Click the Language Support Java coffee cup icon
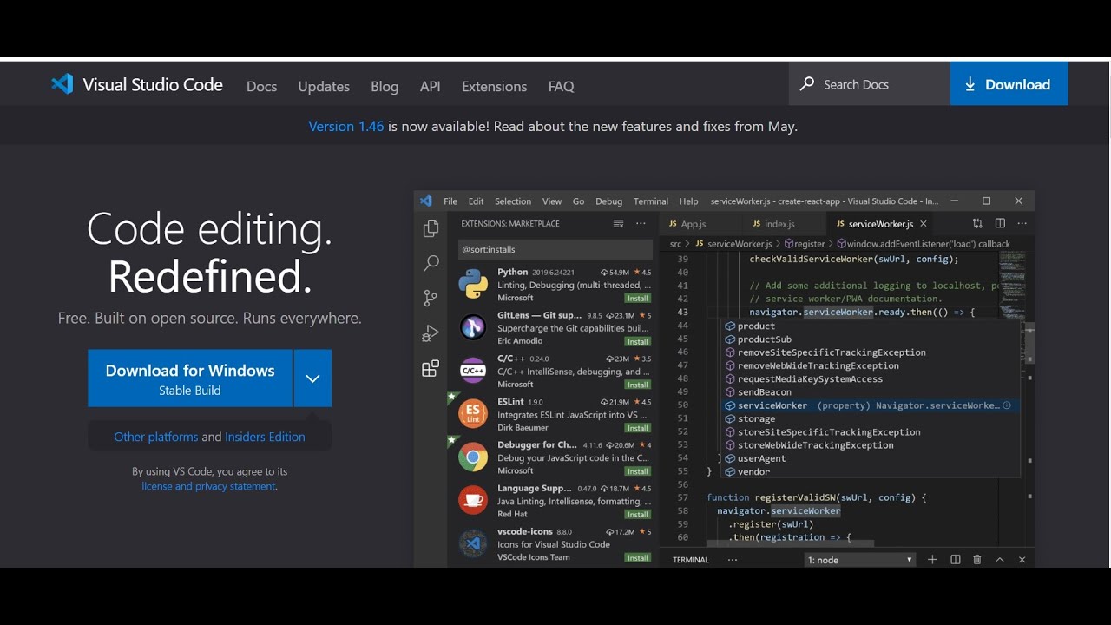The image size is (1111, 625). (x=473, y=500)
